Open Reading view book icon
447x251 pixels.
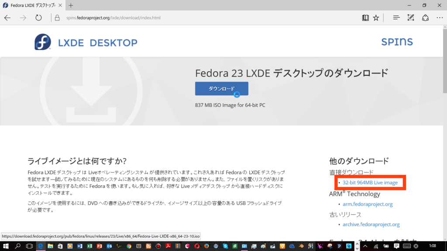(x=365, y=17)
